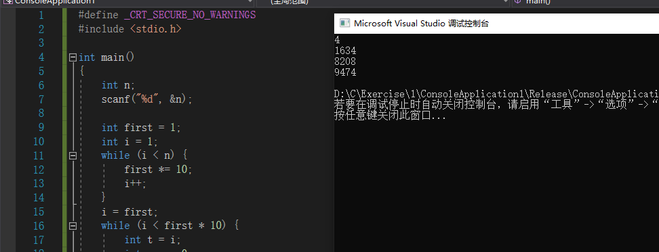
Task: Click line number 3 in the gutter
Action: pyautogui.click(x=41, y=43)
